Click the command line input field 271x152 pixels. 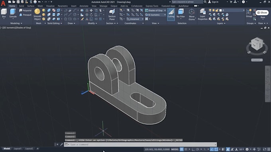click(x=140, y=144)
